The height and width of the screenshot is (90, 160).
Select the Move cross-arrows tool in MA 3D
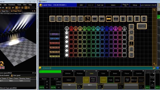tap(16, 8)
